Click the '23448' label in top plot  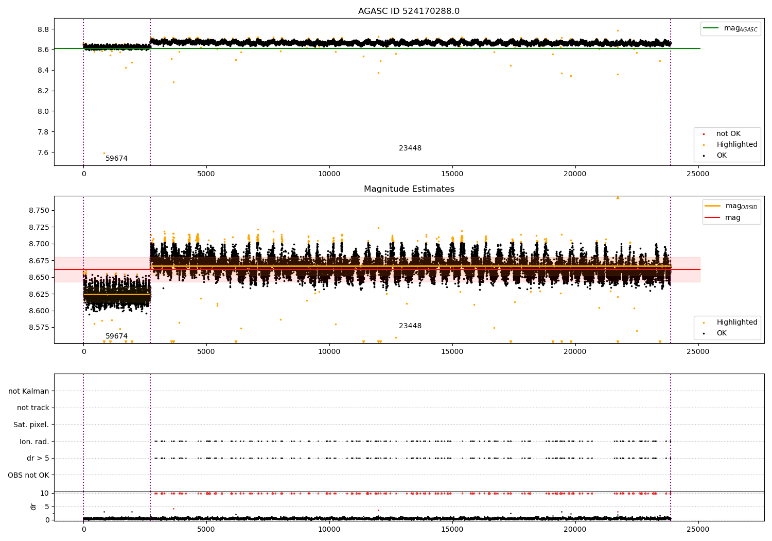click(x=410, y=148)
